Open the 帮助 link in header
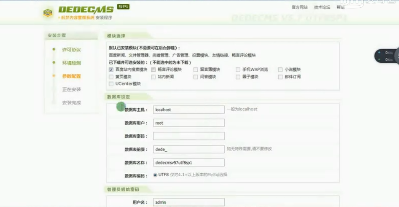This screenshot has width=399, height=207. point(340,7)
